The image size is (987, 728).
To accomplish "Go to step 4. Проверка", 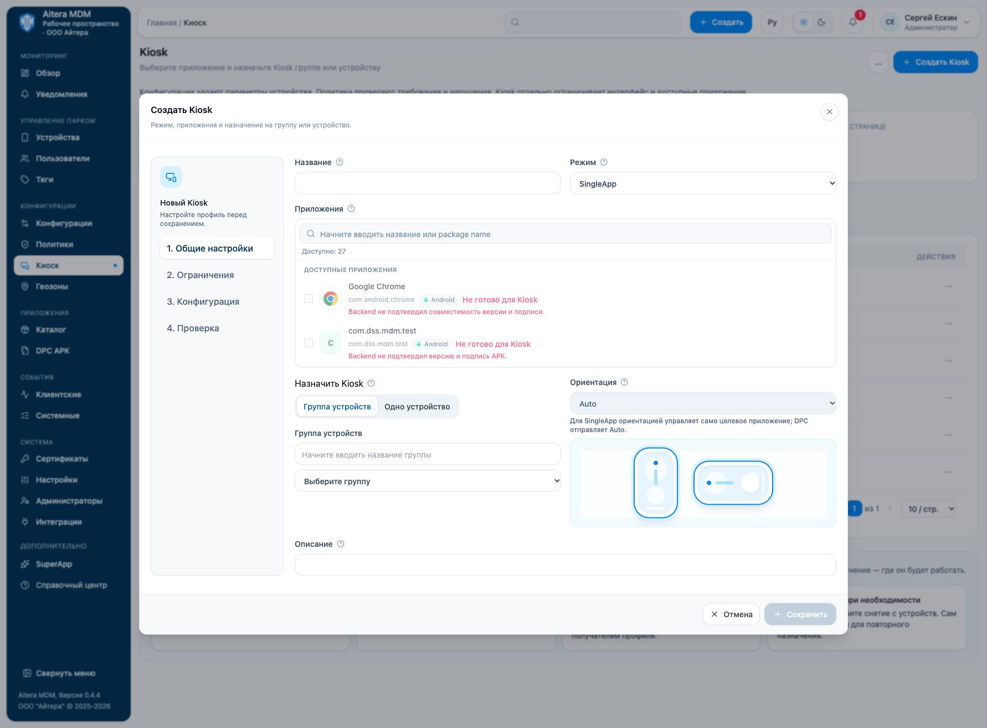I will click(217, 328).
